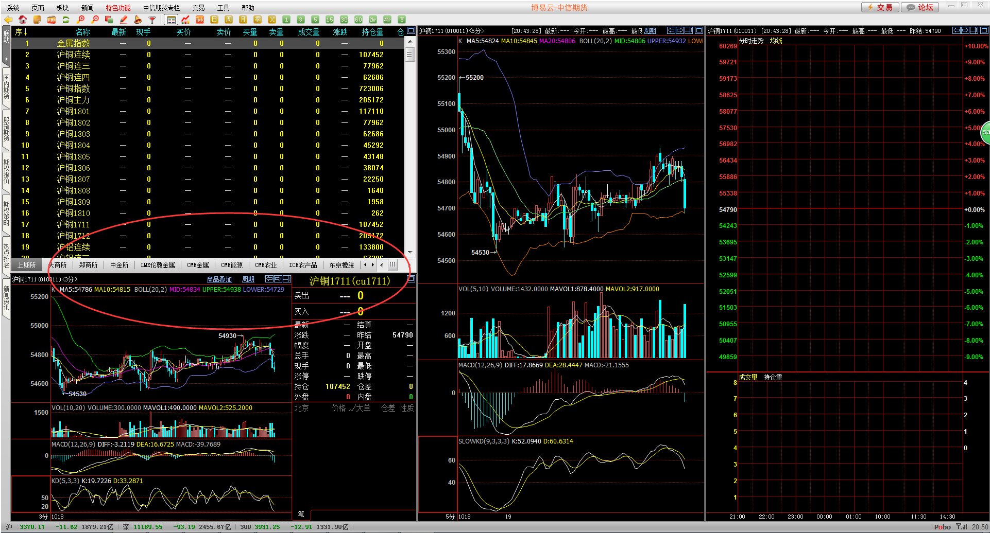Screen dimensions: 990x533
Task: Switch to the 郑商所 exchange tab
Action: click(88, 265)
